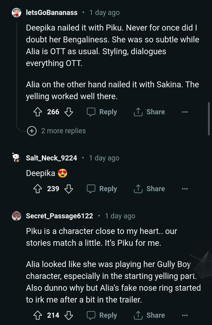Upvote letsGoBananass's comment
This screenshot has height=325, width=212.
[37, 112]
